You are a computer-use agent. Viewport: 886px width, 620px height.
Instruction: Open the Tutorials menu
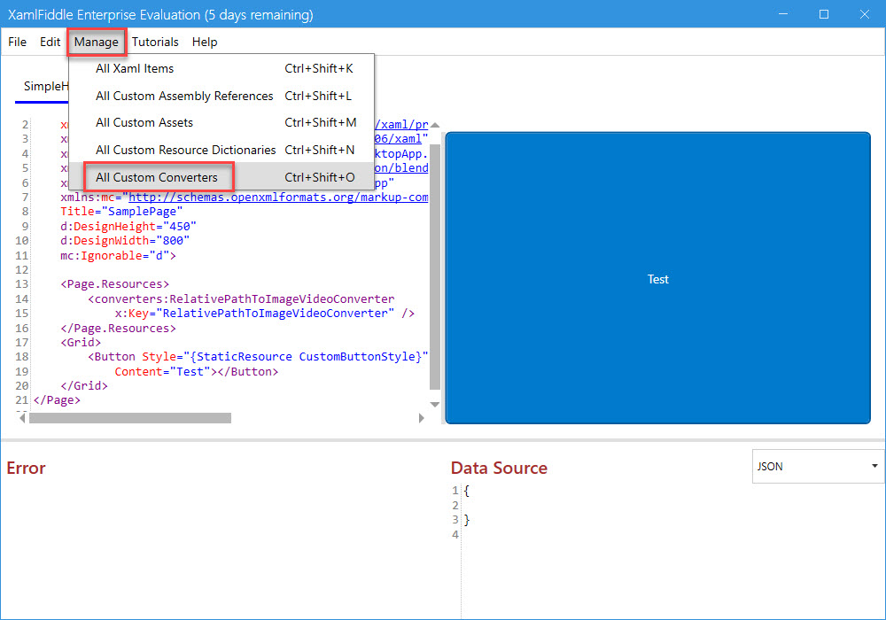coord(155,42)
